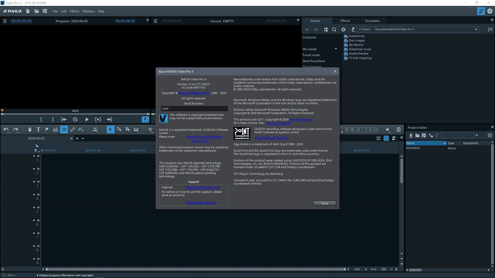Open the Edit menu

tap(64, 11)
